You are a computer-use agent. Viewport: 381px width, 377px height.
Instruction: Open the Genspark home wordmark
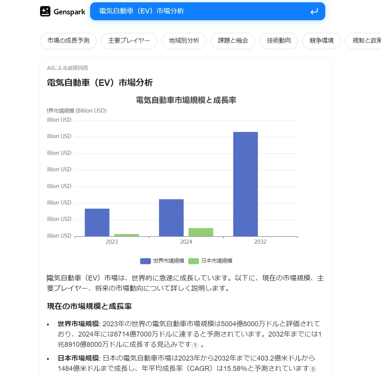pyautogui.click(x=69, y=12)
